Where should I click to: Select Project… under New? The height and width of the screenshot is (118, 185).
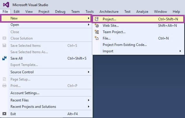click(x=109, y=19)
